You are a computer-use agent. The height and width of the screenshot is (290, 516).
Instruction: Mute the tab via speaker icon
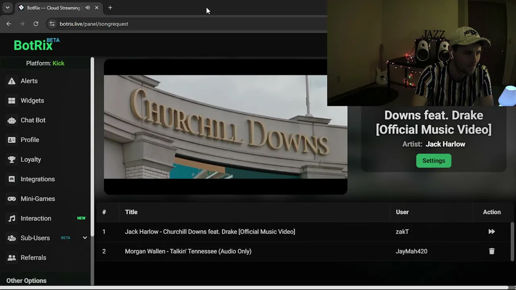[87, 8]
